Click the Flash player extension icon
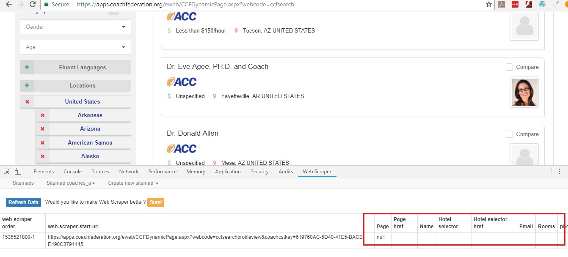 528,4
